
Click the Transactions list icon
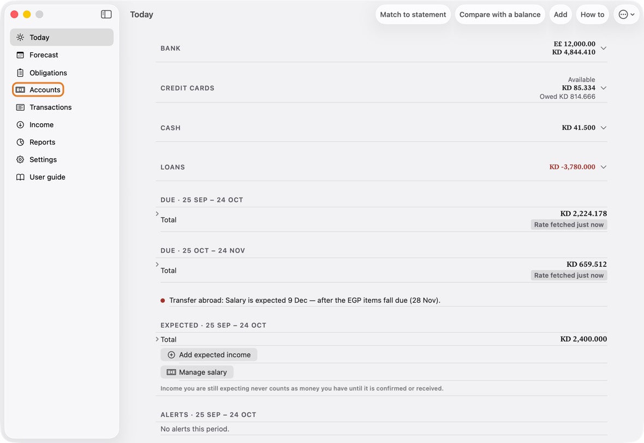[20, 107]
